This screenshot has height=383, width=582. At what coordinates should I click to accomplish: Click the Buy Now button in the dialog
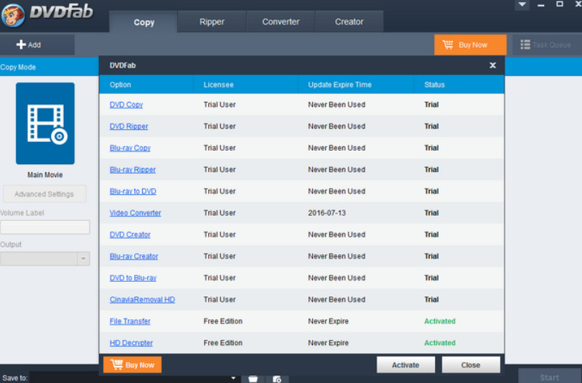coord(133,365)
